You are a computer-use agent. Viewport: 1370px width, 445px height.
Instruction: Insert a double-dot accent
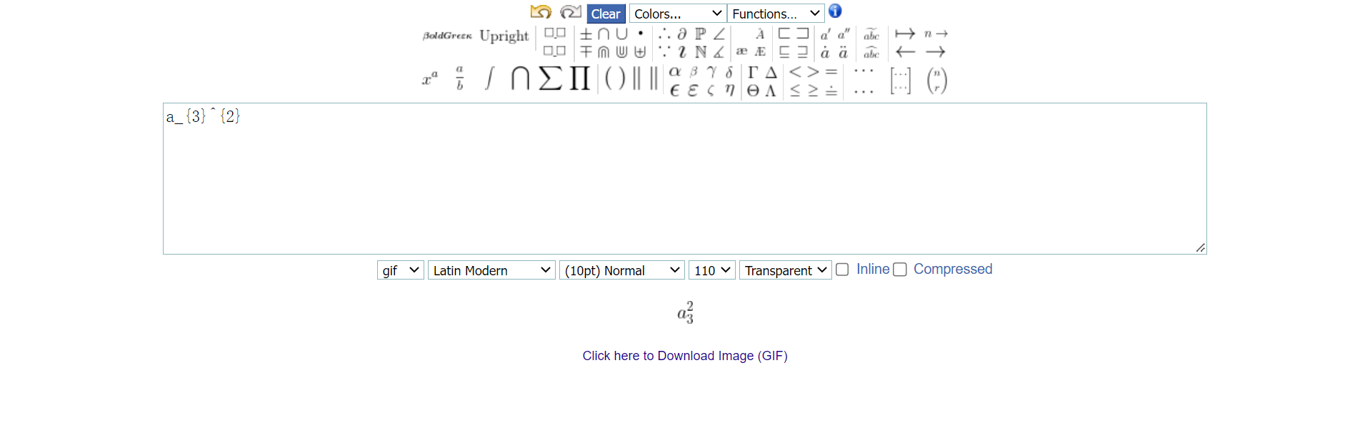(843, 52)
